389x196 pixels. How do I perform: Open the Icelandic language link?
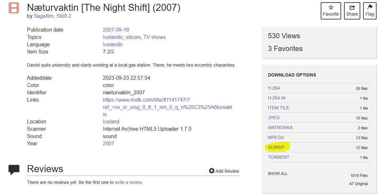[113, 44]
